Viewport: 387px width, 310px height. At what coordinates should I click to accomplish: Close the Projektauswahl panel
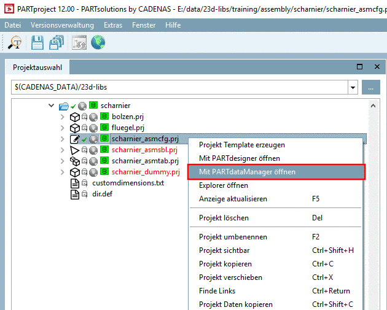377,66
